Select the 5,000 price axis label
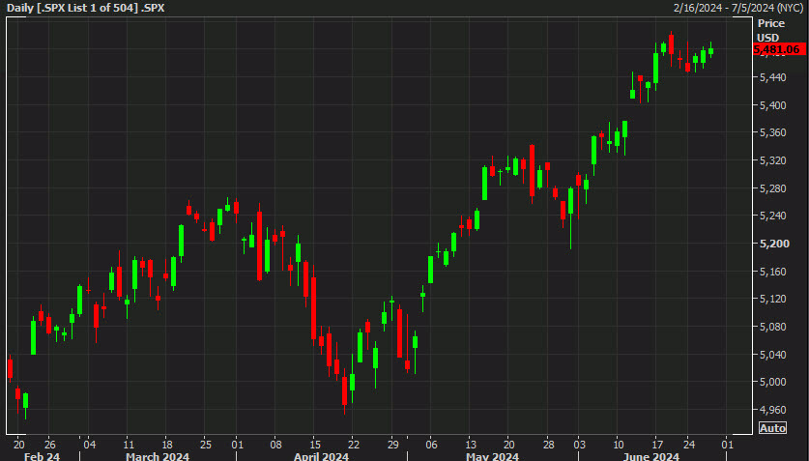The image size is (809, 461). [773, 382]
